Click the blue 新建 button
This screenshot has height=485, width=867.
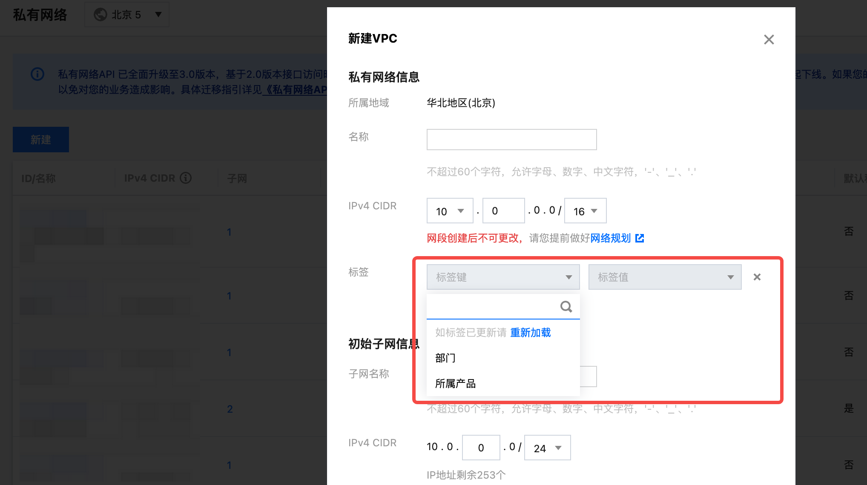pyautogui.click(x=41, y=140)
